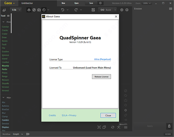Viewport: 174px width, 137px height.
Task: Click the stacked layers toolbar icon
Action: [x=93, y=10]
